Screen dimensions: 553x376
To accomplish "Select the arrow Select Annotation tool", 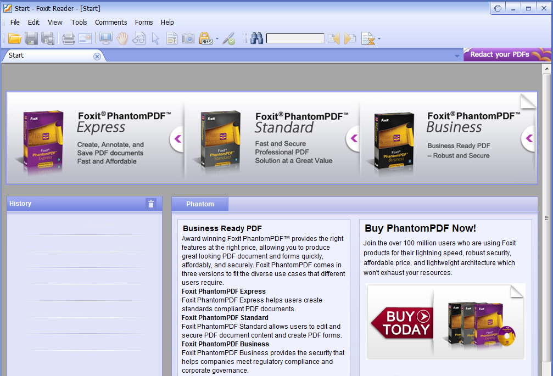I will pos(155,38).
